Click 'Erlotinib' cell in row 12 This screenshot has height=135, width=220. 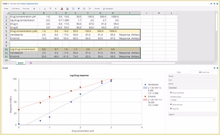[x=24, y=57]
